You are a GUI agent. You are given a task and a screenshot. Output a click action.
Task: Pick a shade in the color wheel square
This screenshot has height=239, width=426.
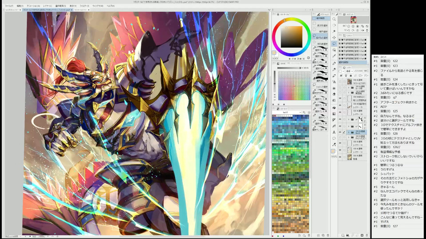tap(292, 37)
